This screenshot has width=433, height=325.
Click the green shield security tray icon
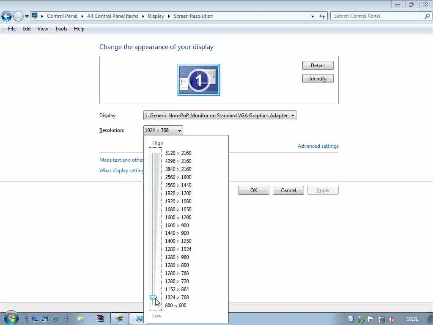[x=361, y=319]
